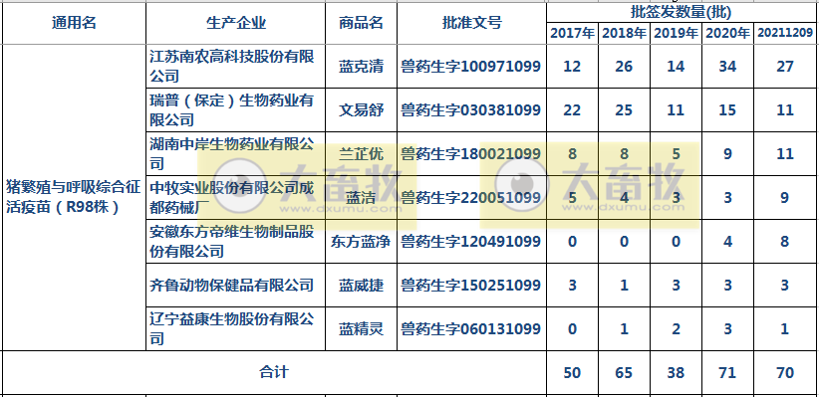Select 文易舒's 2017 value 22
819x397 pixels.
point(573,110)
